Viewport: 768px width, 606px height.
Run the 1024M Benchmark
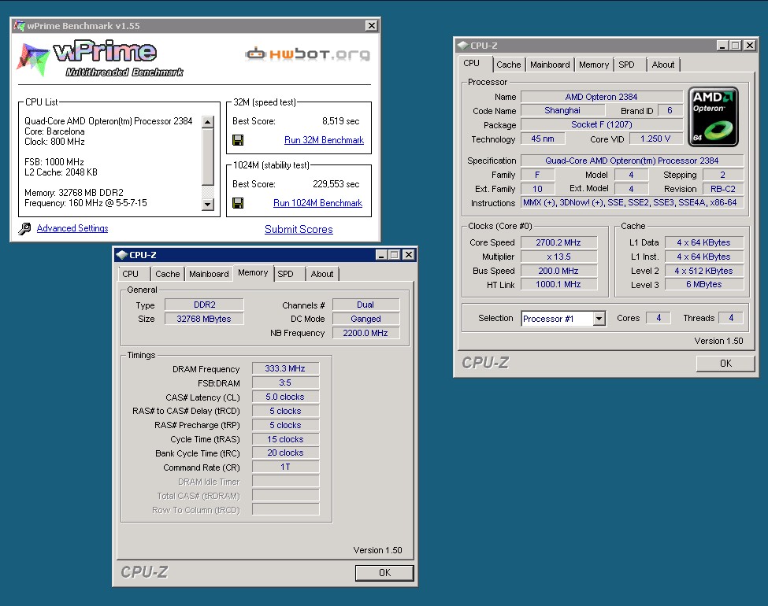318,203
